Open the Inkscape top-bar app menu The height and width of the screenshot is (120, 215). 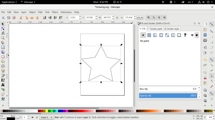(28, 2)
